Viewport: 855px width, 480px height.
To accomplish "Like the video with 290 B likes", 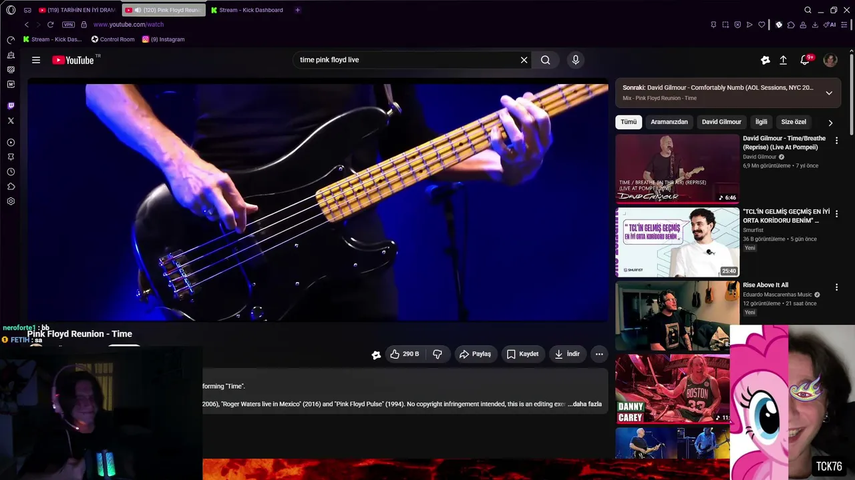I will pos(405,354).
